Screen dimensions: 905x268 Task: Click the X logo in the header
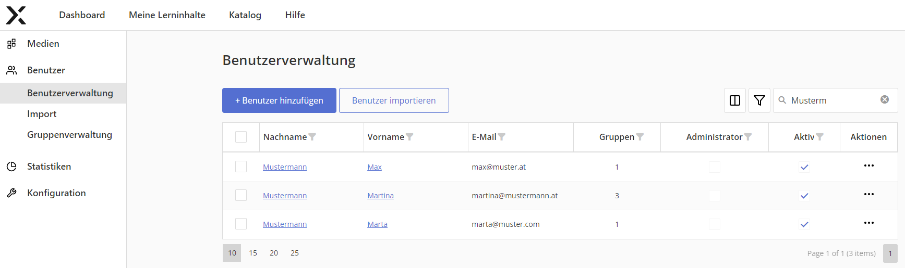tap(16, 16)
